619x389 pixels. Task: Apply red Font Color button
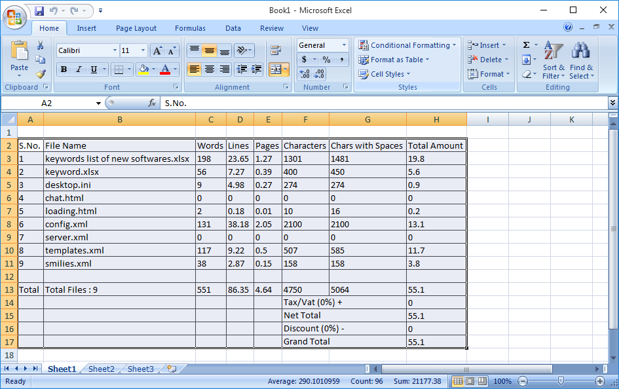point(166,69)
